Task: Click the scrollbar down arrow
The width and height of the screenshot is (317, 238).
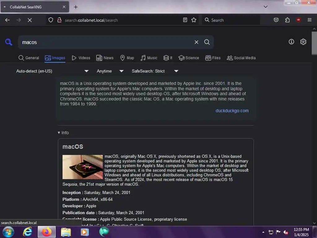Action: [314, 223]
